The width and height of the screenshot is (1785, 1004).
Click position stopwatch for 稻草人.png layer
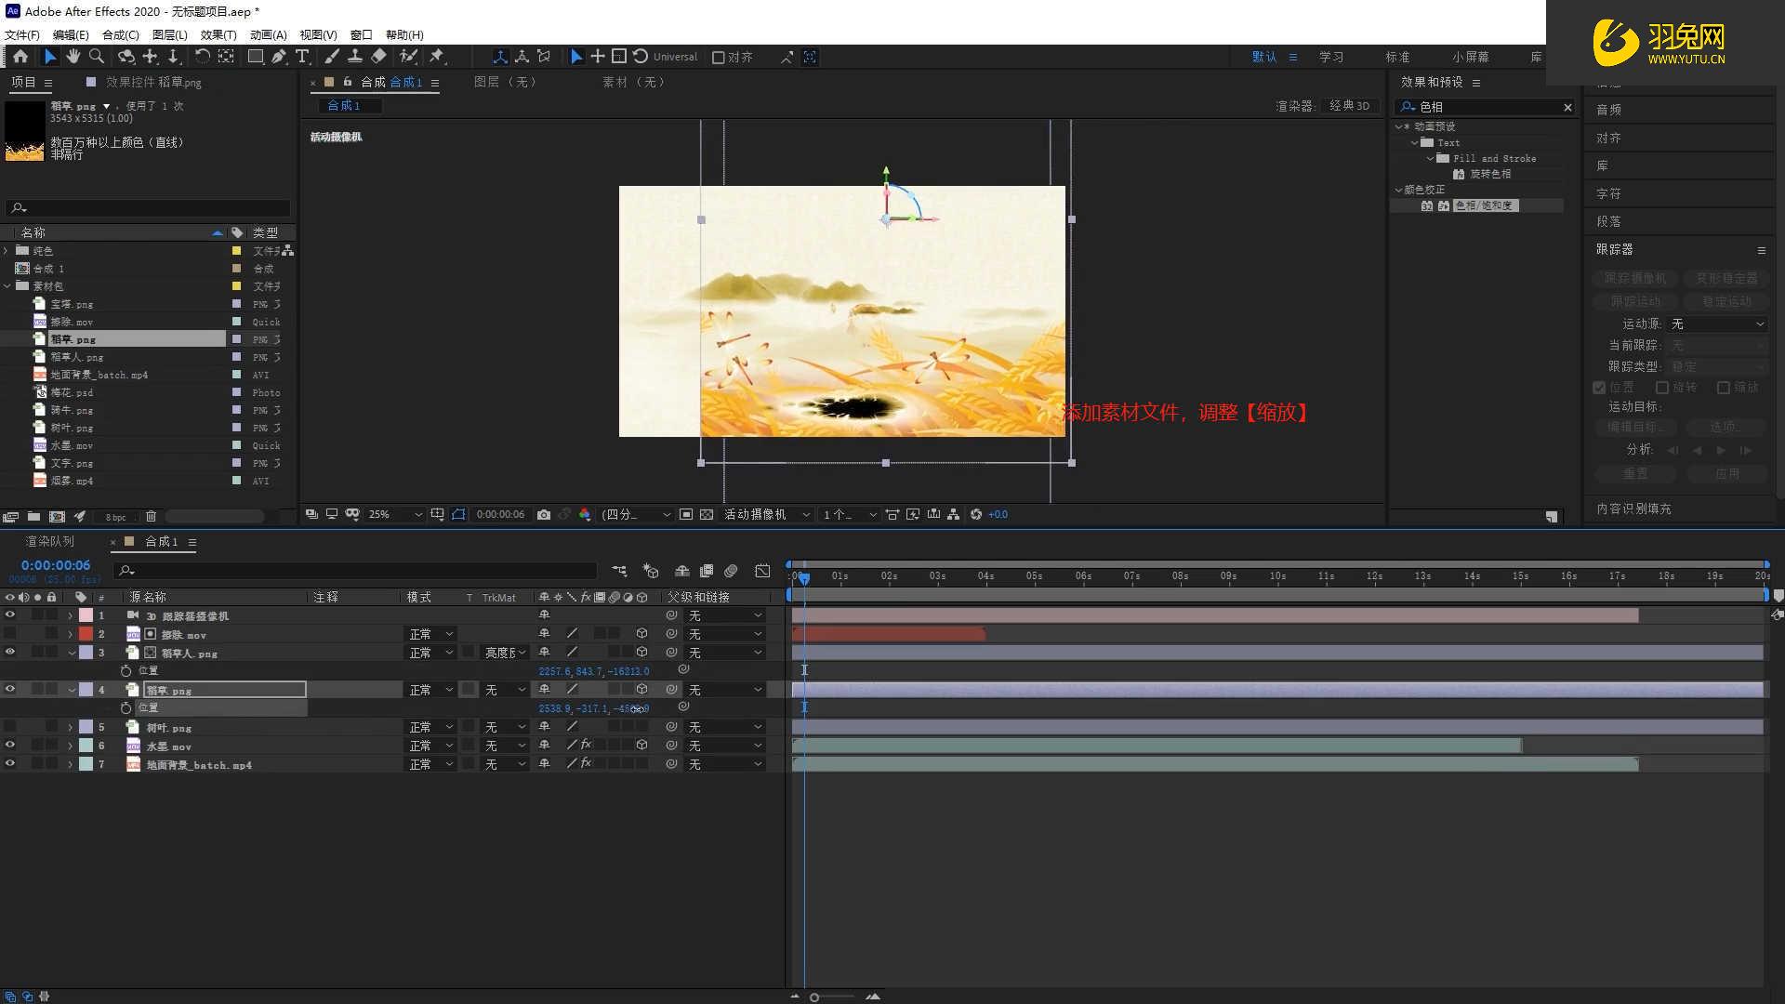[126, 671]
